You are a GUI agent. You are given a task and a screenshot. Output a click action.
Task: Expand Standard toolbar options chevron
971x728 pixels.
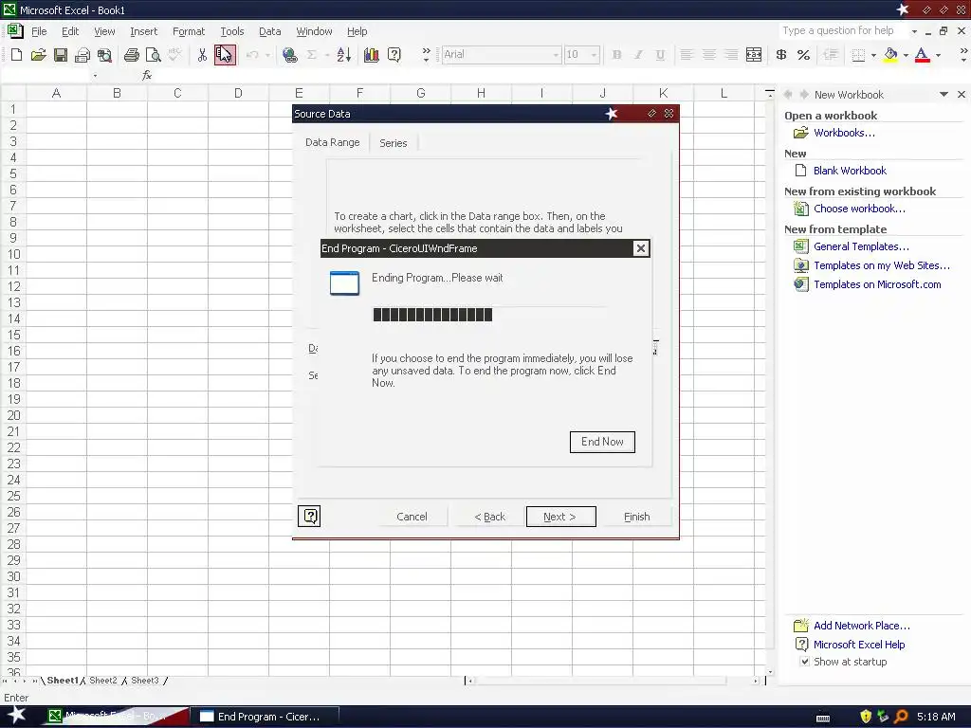(426, 54)
